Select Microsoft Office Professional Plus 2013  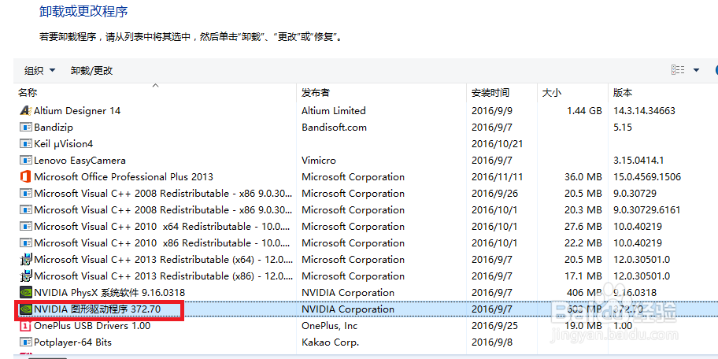click(x=124, y=177)
